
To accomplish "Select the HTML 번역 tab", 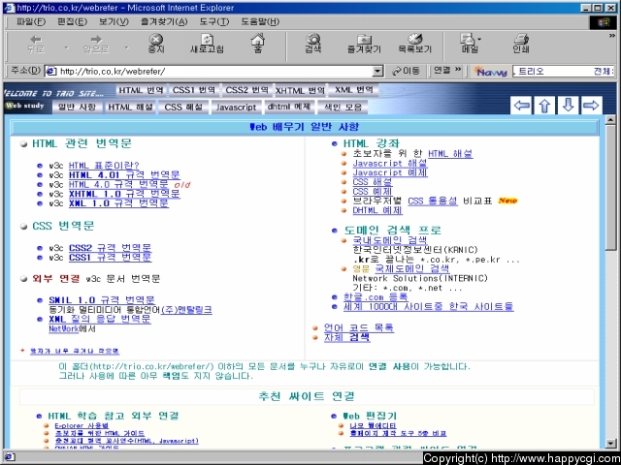I will tap(141, 90).
